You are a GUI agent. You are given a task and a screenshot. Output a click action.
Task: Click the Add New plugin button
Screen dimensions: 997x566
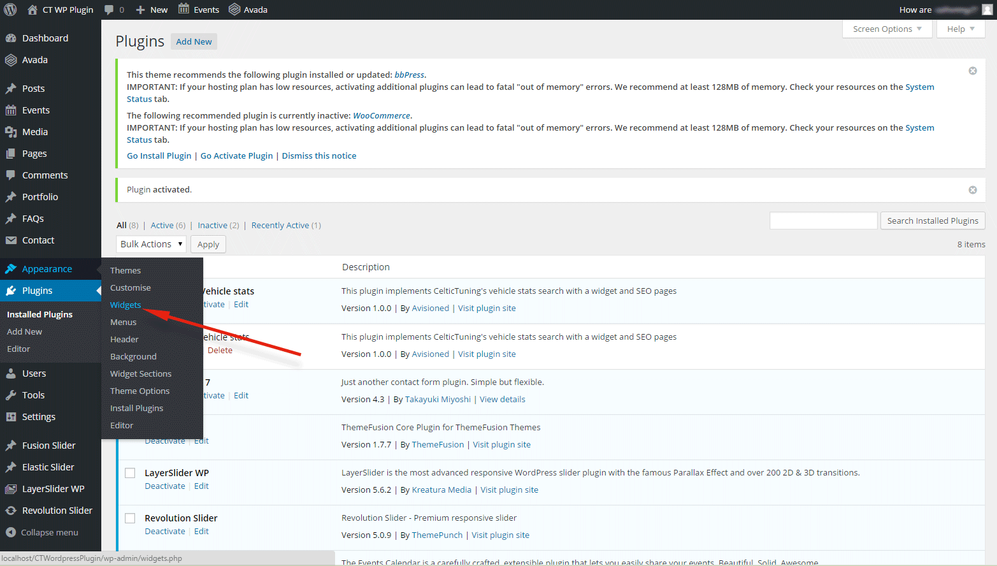coord(194,41)
